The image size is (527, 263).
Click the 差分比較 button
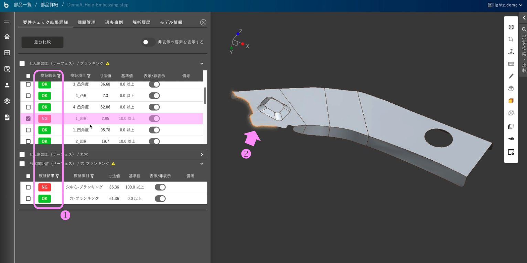43,42
